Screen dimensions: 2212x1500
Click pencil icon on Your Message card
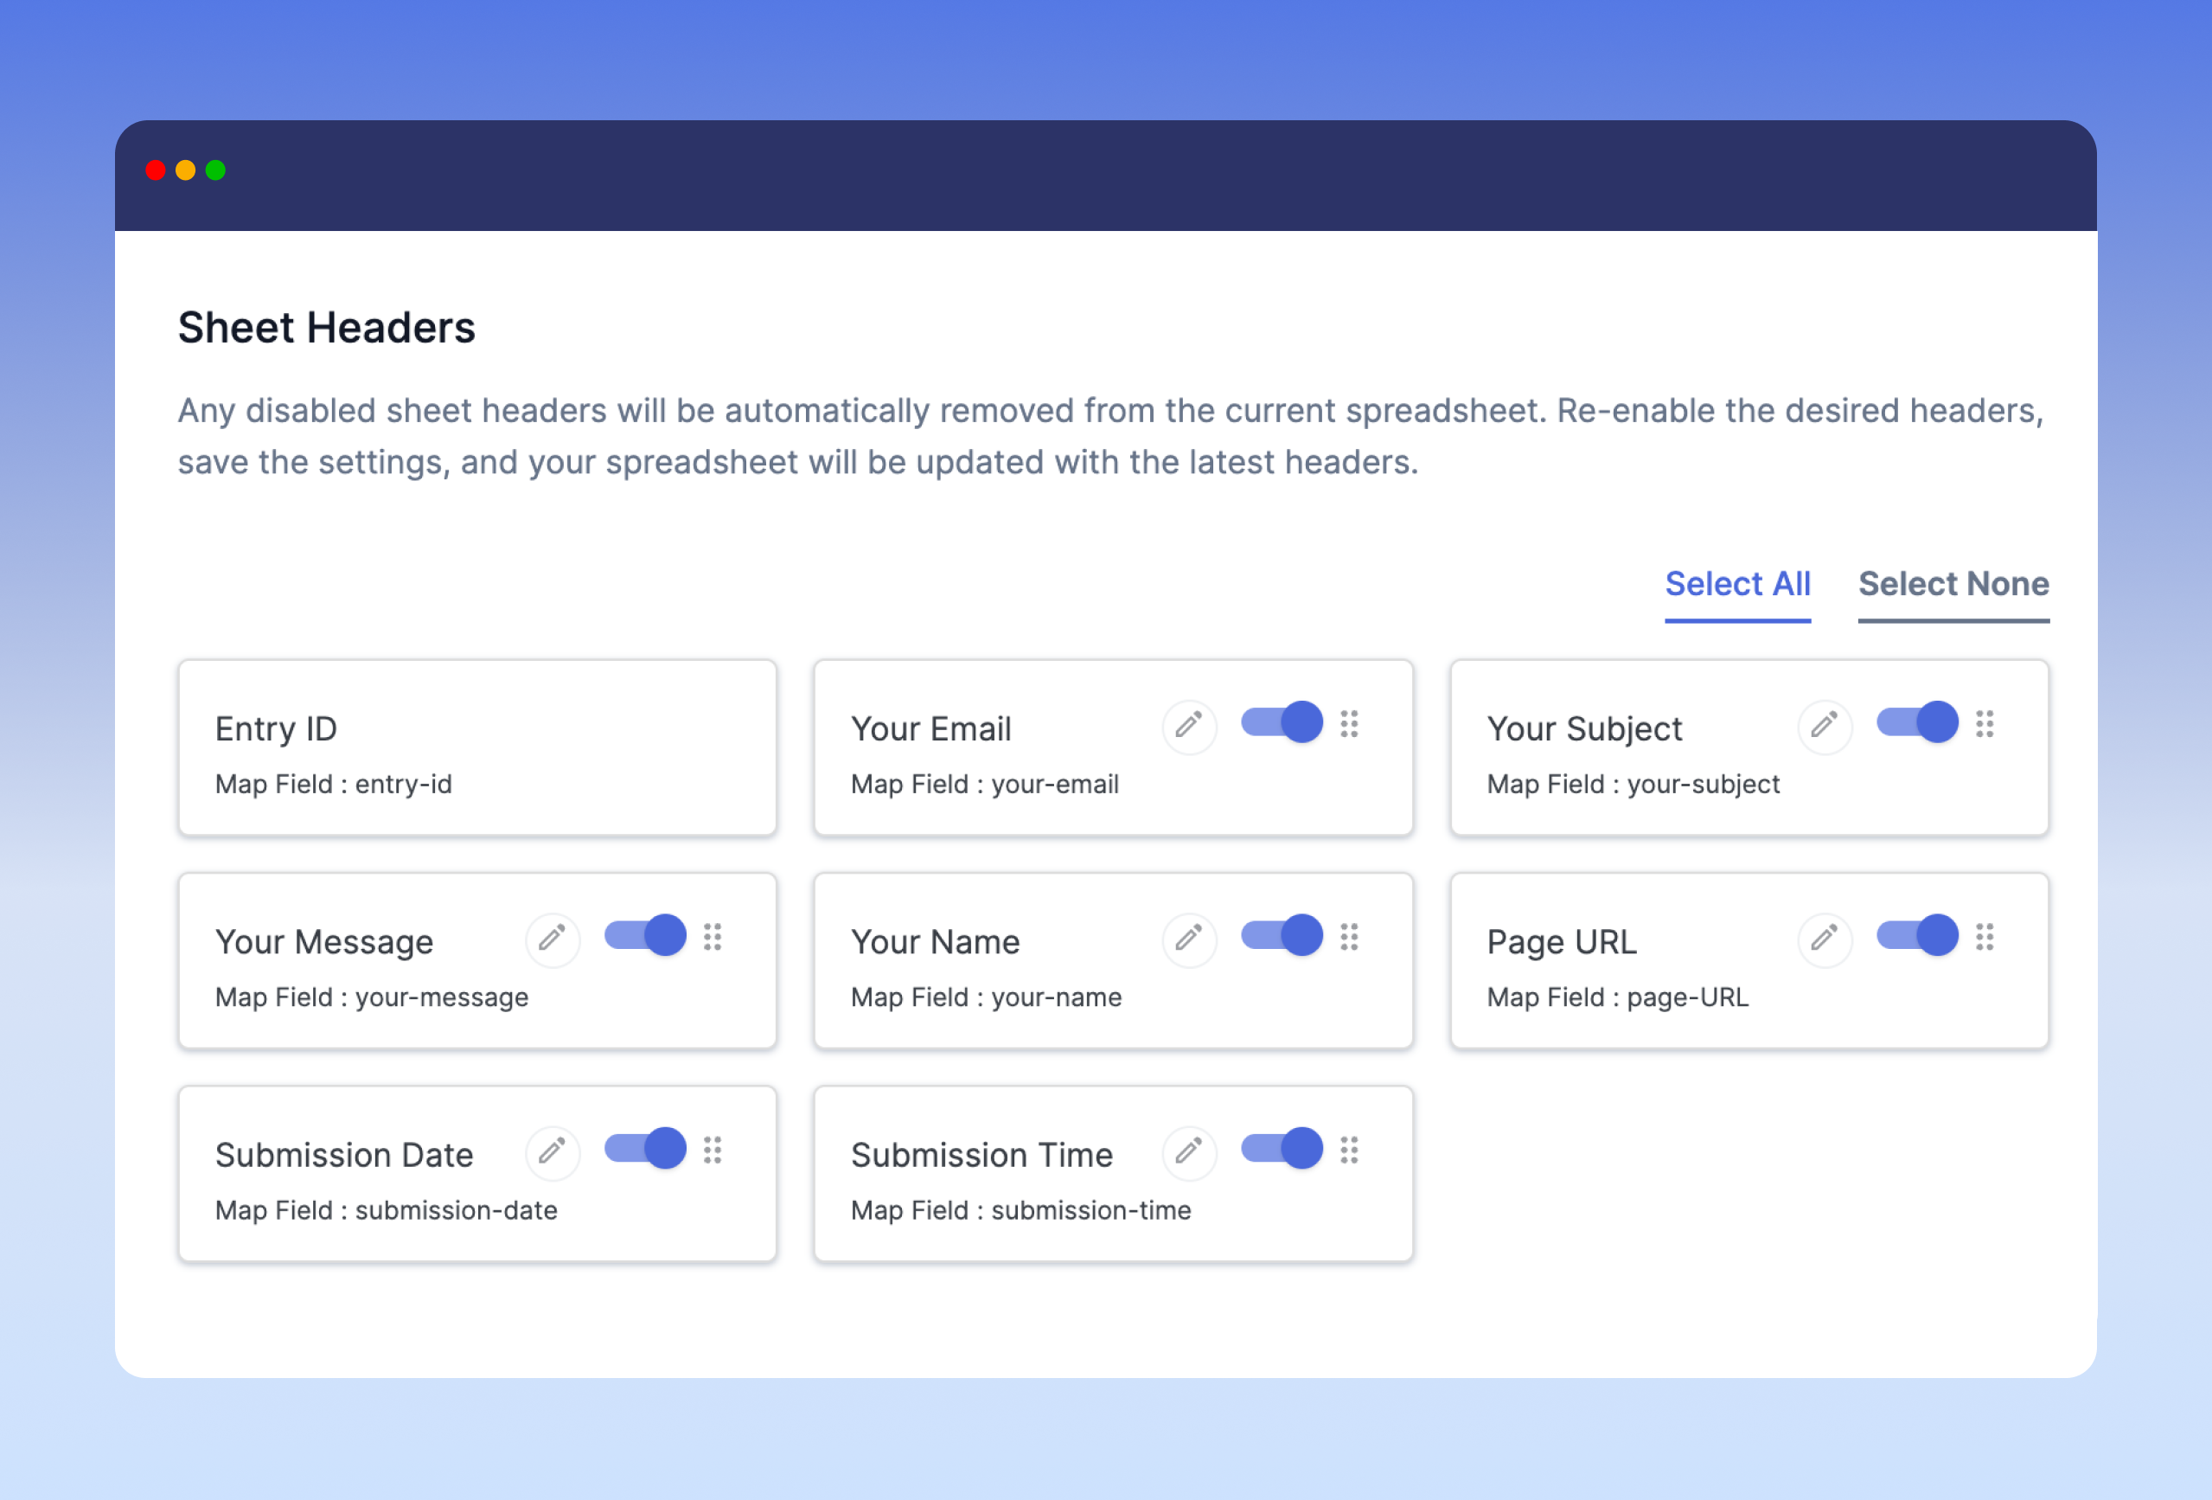[552, 939]
